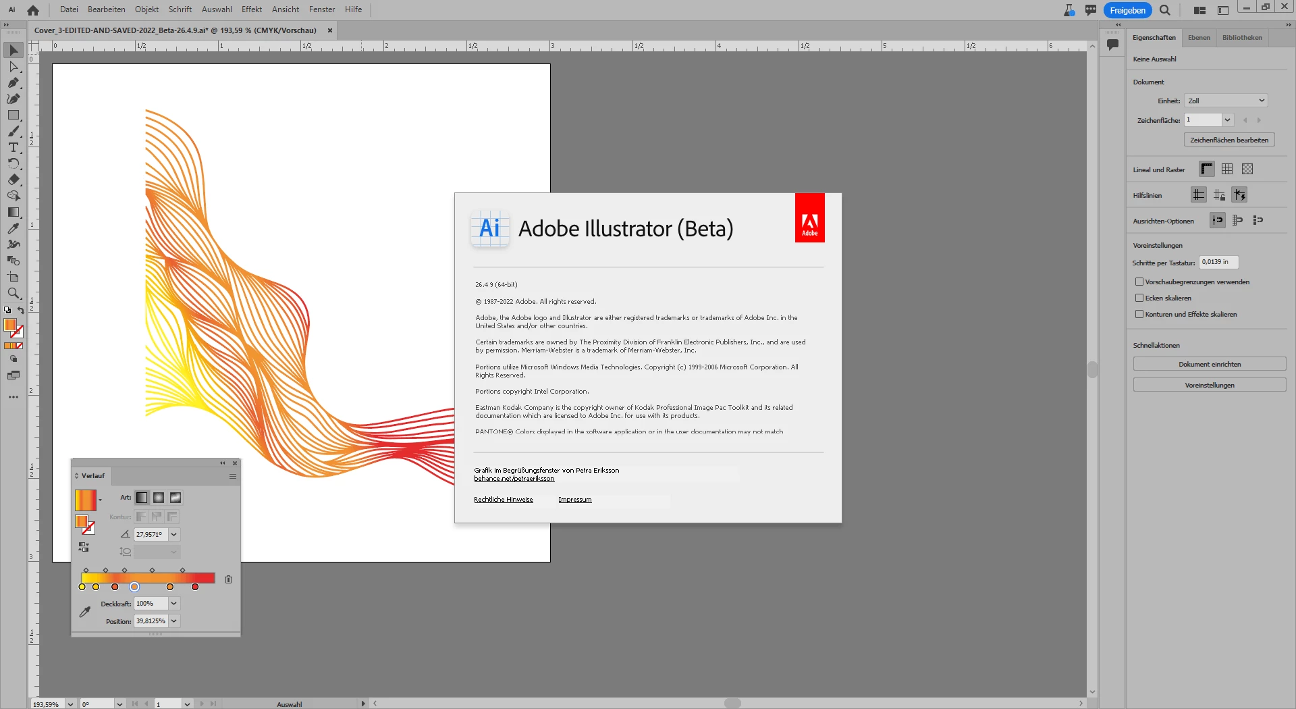1296x709 pixels.
Task: Choose radial gradient type
Action: point(159,498)
